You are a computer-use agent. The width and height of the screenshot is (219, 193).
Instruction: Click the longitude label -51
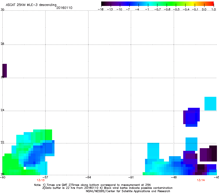click(x=131, y=177)
